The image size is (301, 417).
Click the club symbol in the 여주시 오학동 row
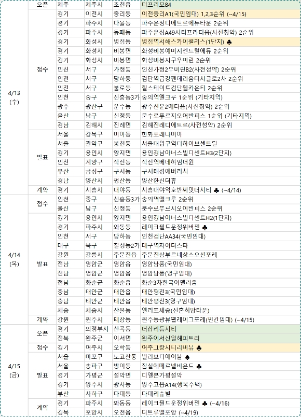point(199,348)
